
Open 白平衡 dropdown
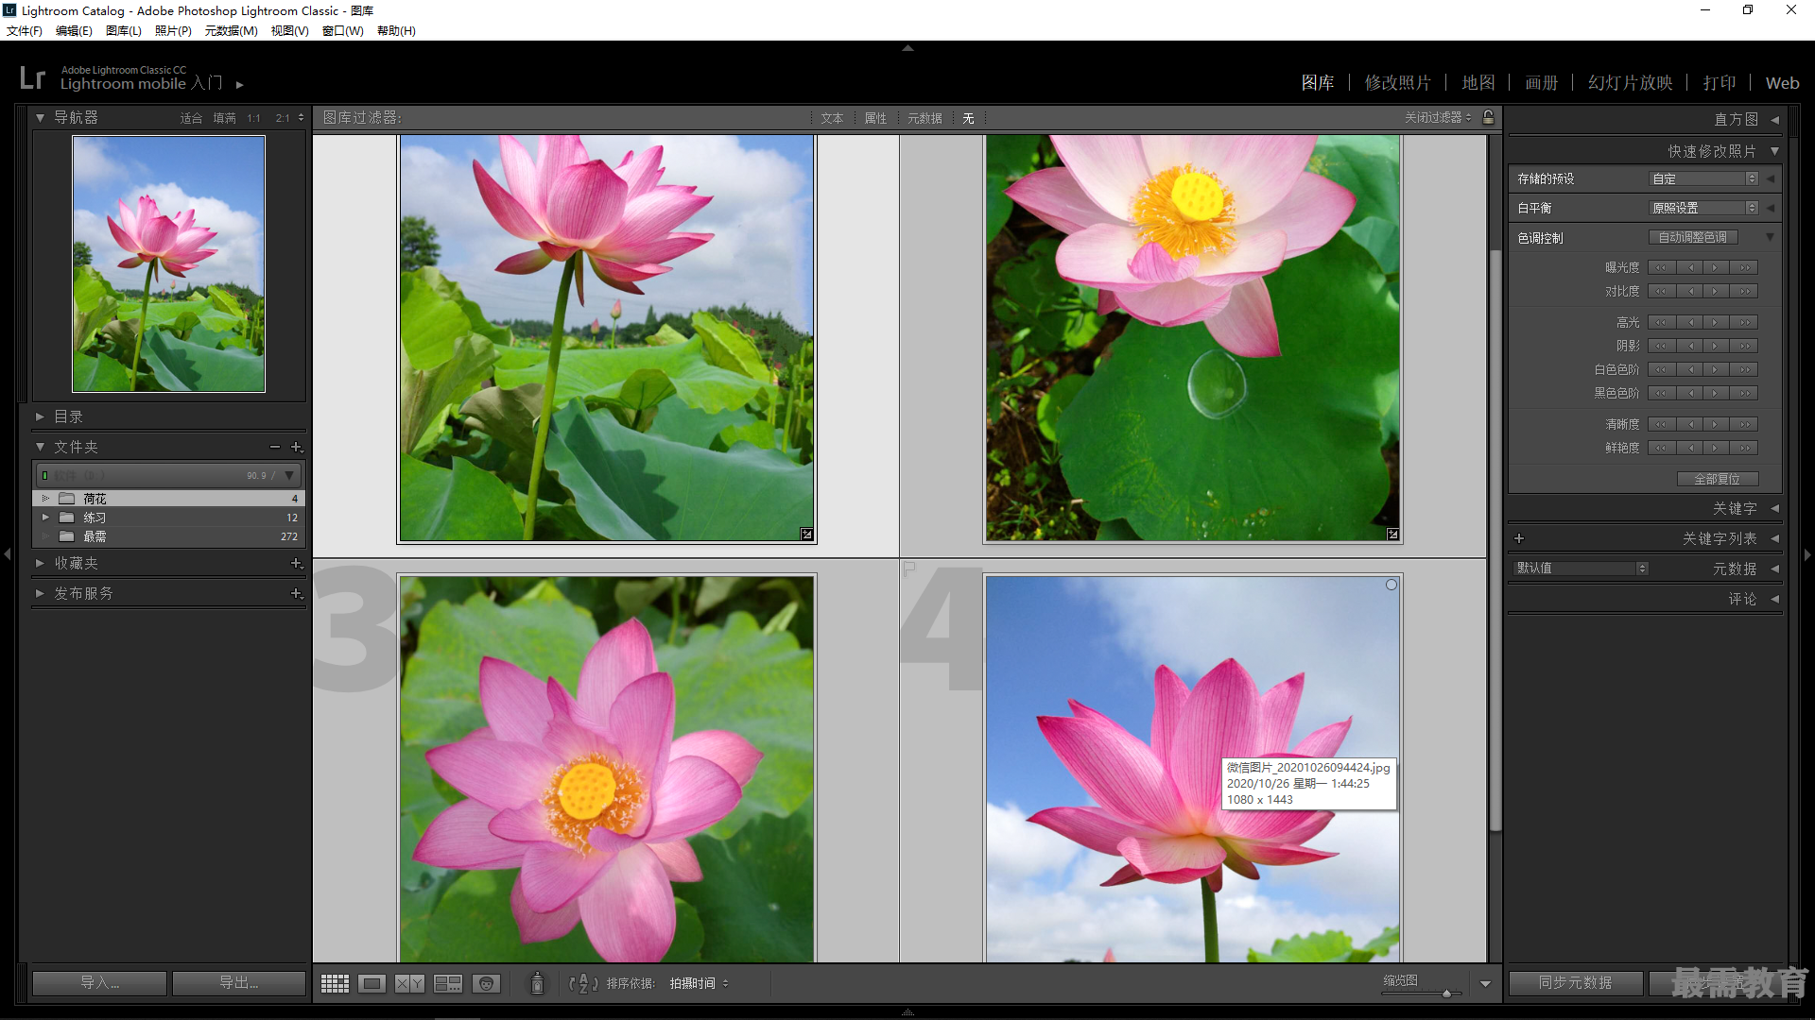(x=1703, y=208)
